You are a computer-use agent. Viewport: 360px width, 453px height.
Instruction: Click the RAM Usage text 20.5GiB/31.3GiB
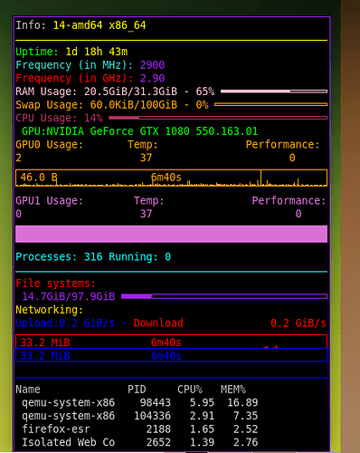(130, 92)
